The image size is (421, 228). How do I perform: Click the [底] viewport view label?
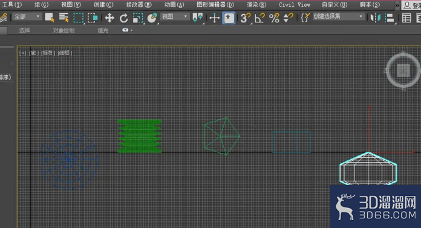(33, 53)
